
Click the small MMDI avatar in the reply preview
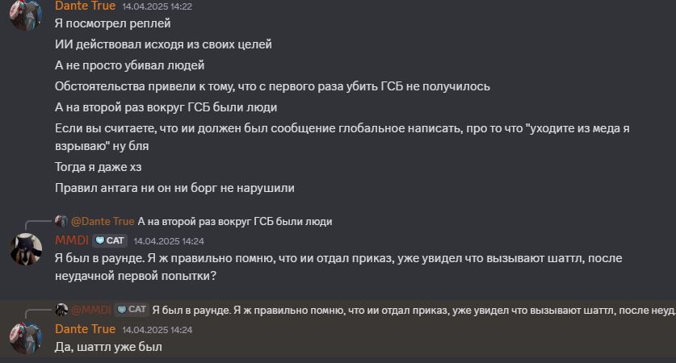(61, 310)
